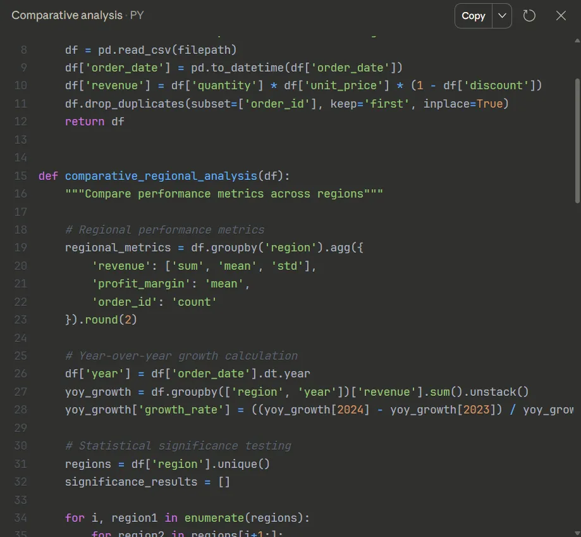
Task: Click the scroll-up arrow at top right
Action: (577, 41)
